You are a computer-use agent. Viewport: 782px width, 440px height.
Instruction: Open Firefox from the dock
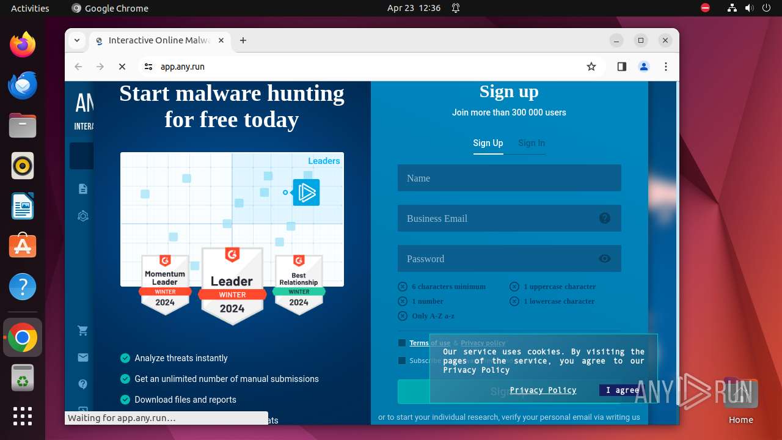[23, 45]
